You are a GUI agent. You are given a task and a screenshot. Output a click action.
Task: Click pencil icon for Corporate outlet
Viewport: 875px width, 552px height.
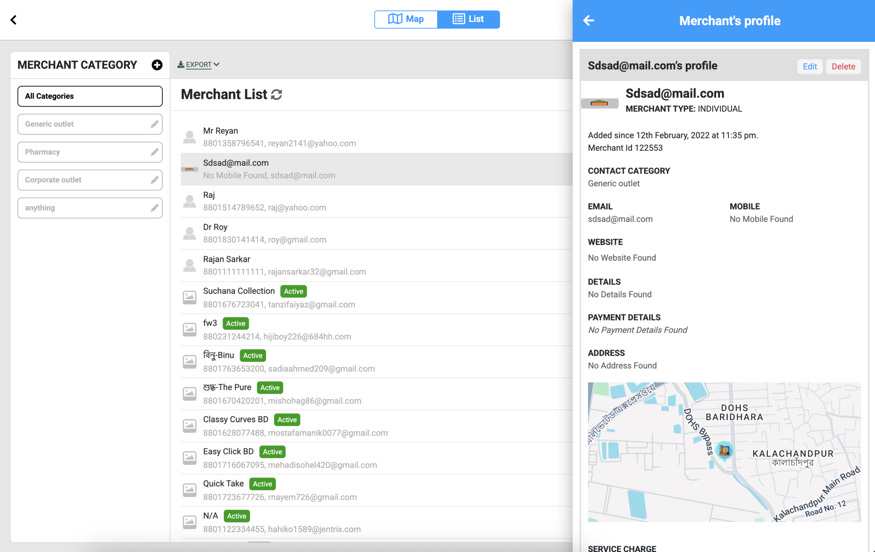154,180
